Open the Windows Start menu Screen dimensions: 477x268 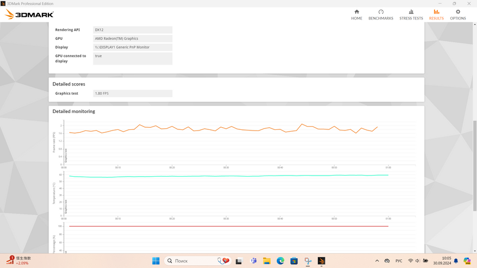coord(156,261)
